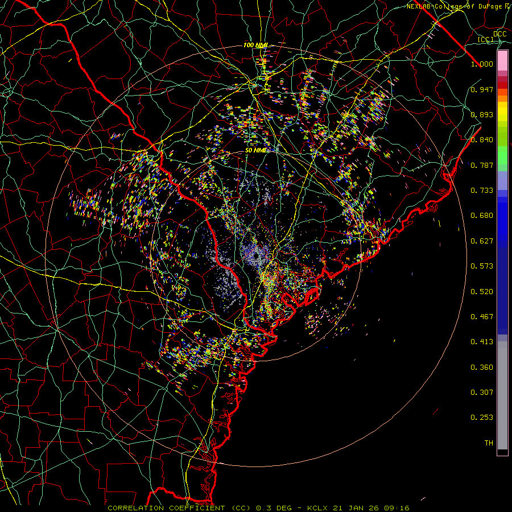Click the TH threshold legend label
This screenshot has width=512, height=512.
click(489, 443)
